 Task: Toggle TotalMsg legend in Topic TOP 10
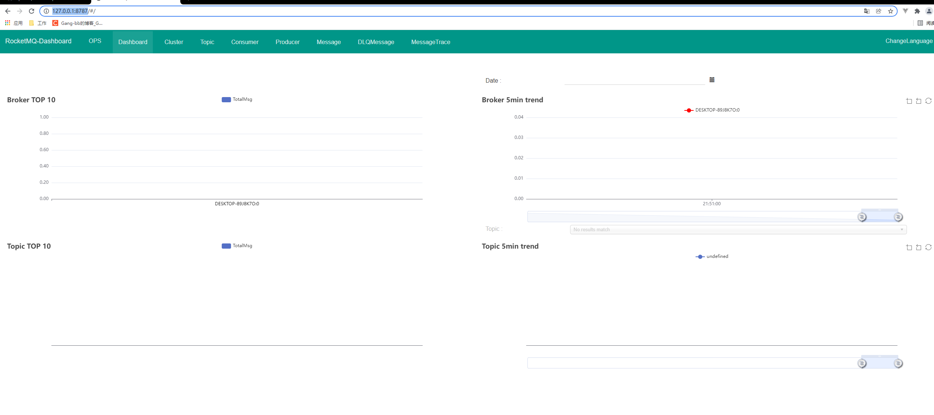tap(237, 246)
